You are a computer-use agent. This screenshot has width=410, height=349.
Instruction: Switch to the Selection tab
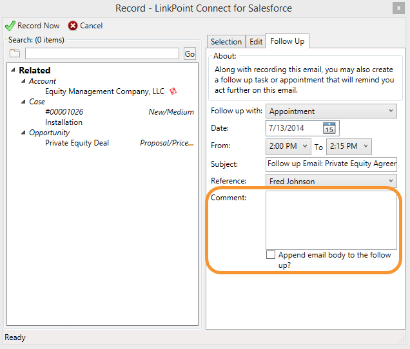coord(226,42)
